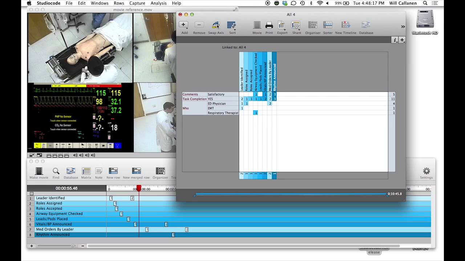Create a New Timeline from matrix toolbar
Image resolution: width=465 pixels, height=261 pixels.
pos(345,28)
